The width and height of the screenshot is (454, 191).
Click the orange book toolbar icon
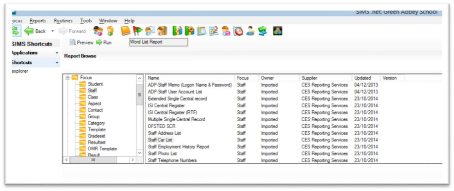pos(126,31)
